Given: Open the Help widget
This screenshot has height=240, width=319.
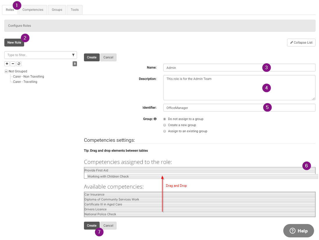Looking at the screenshot, I should tap(298, 231).
